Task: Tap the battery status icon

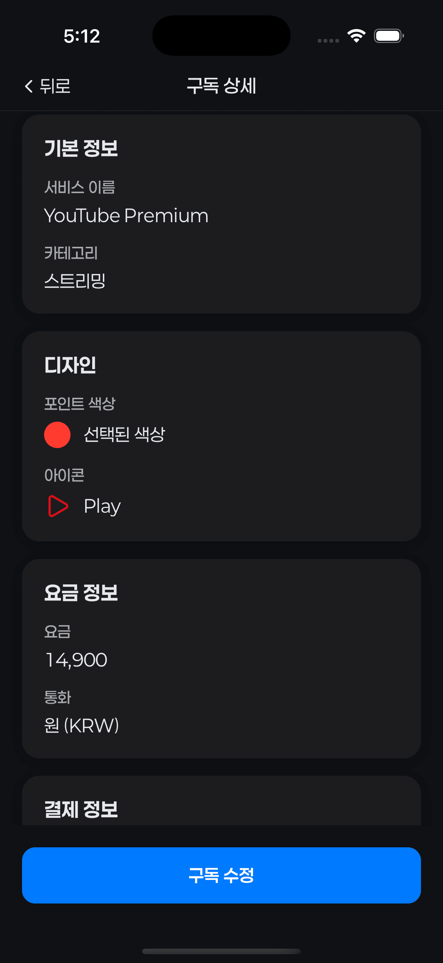Action: [x=388, y=36]
